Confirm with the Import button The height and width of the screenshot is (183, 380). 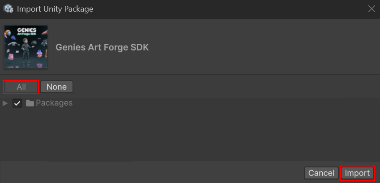[357, 173]
